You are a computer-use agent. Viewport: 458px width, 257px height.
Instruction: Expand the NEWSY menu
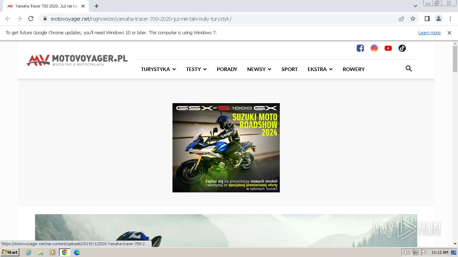click(259, 69)
